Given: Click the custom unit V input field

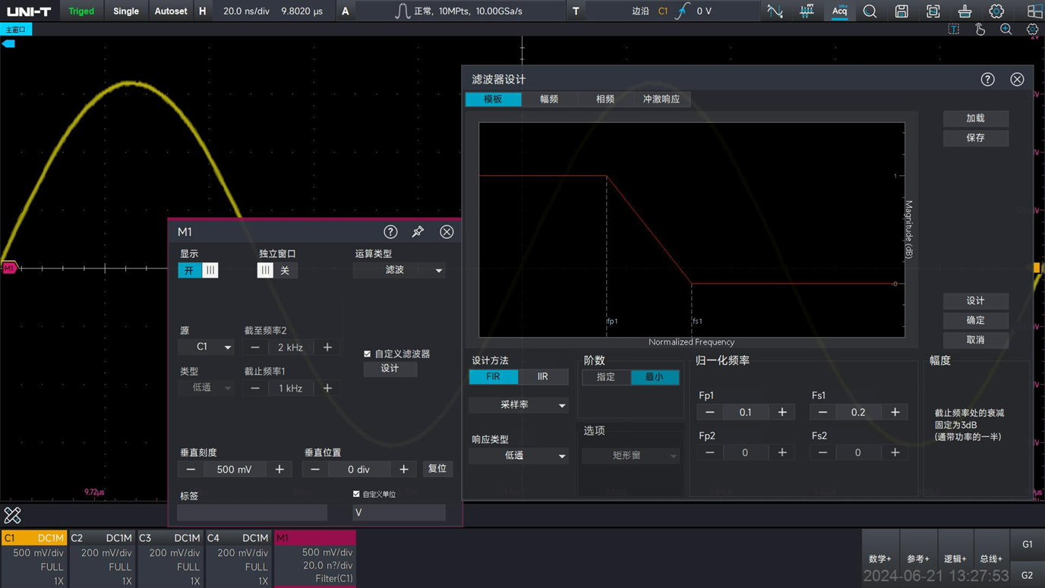Looking at the screenshot, I should point(399,513).
